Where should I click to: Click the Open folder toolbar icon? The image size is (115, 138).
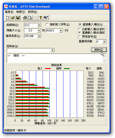[x=13, y=18]
